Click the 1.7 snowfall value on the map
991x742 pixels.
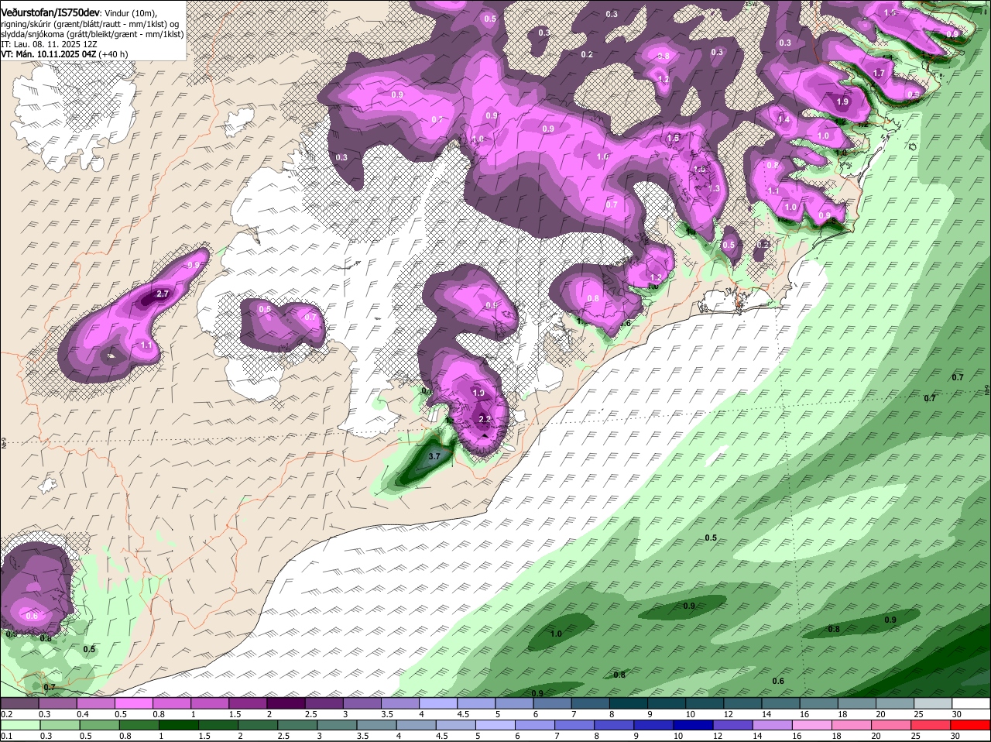(879, 74)
